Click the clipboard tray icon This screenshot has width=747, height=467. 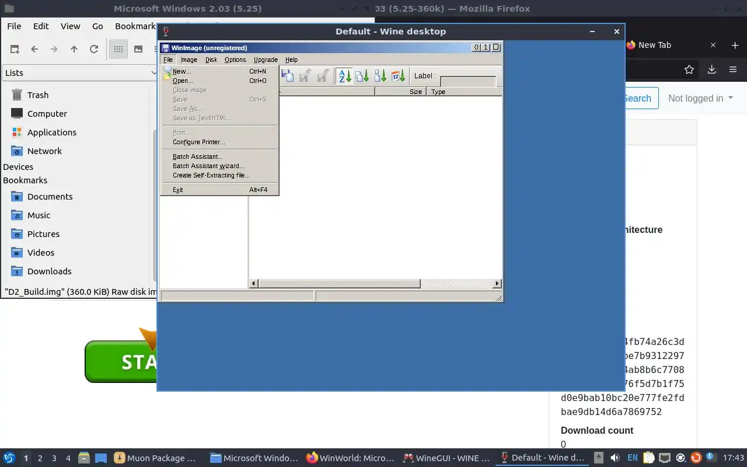coord(649,458)
